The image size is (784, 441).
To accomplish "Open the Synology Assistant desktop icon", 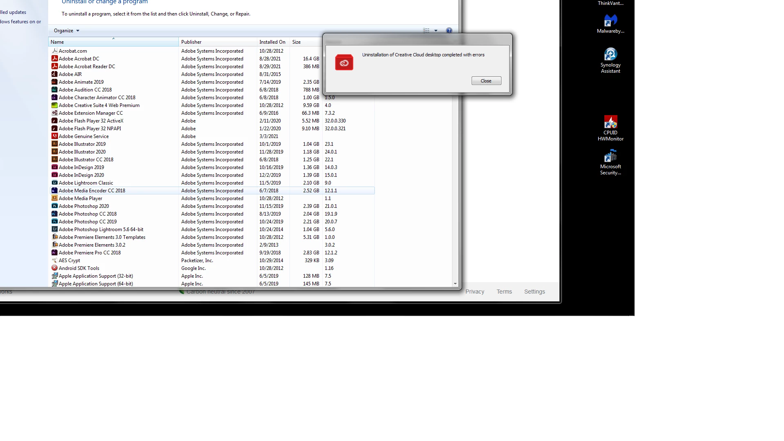I will [x=610, y=54].
